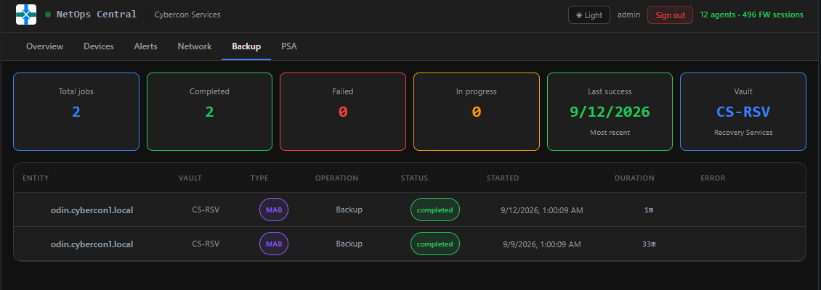
Task: Click the Total jobs summary card
Action: point(76,112)
